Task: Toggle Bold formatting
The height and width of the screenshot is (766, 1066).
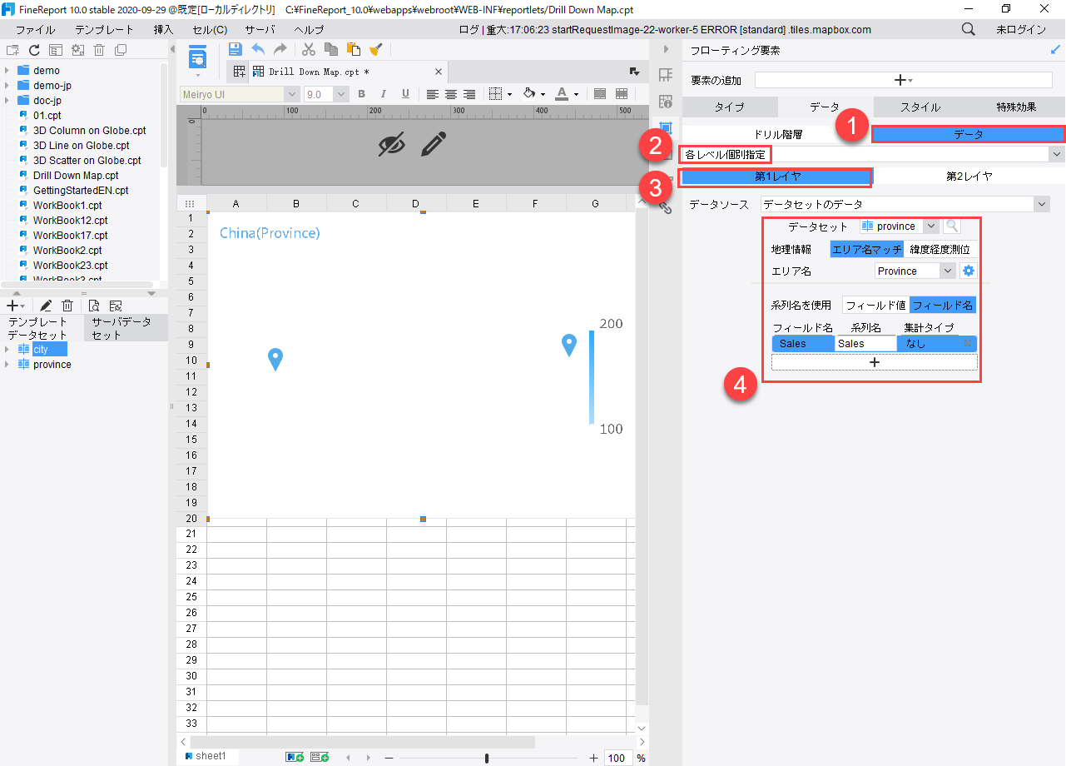Action: (x=362, y=94)
